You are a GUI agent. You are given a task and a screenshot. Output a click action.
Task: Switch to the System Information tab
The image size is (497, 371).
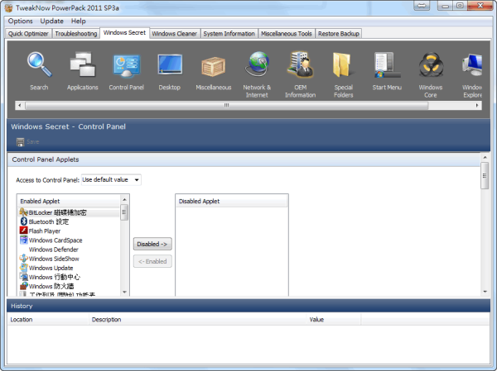pyautogui.click(x=229, y=34)
